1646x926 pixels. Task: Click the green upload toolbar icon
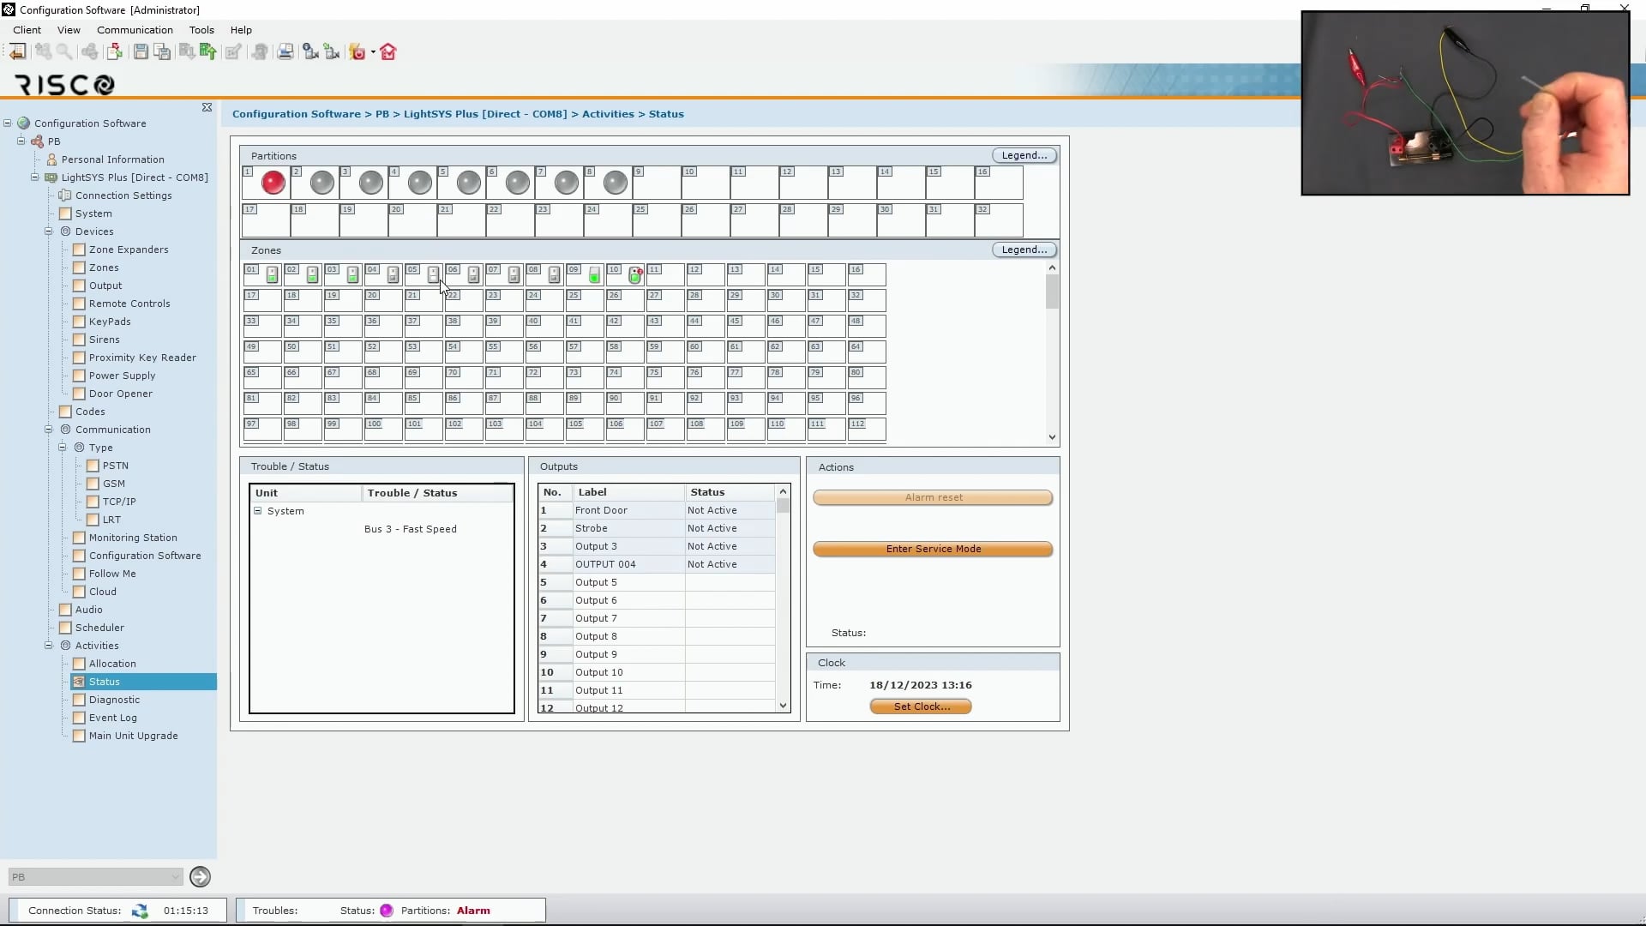click(x=208, y=51)
